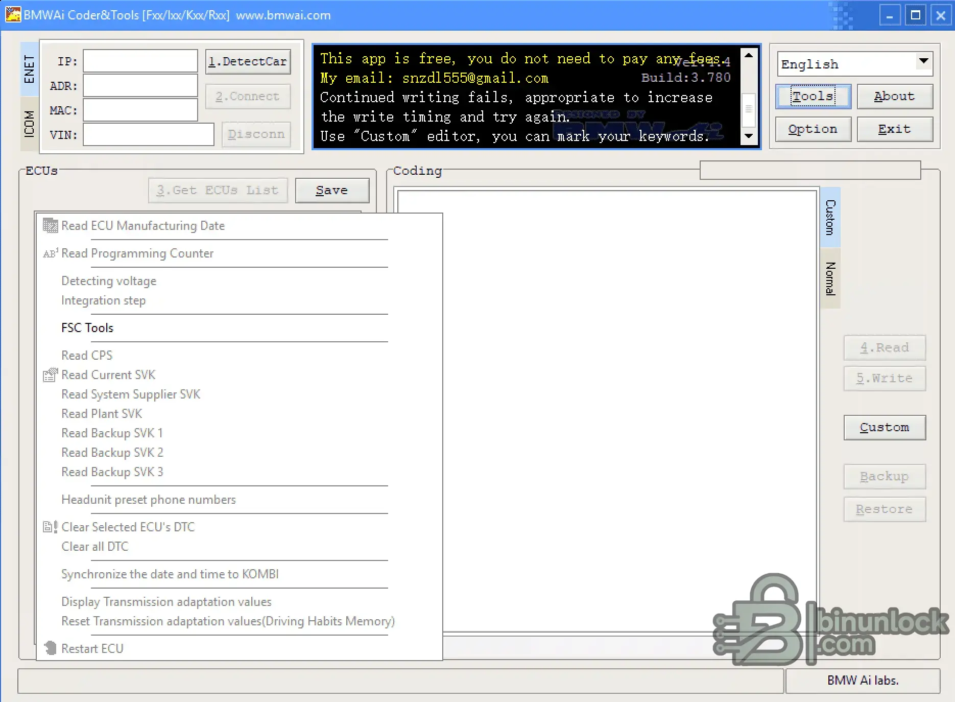Open the Tools button menu
This screenshot has width=955, height=702.
click(813, 96)
